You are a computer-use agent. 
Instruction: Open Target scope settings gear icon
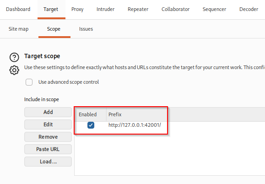tap(14, 70)
